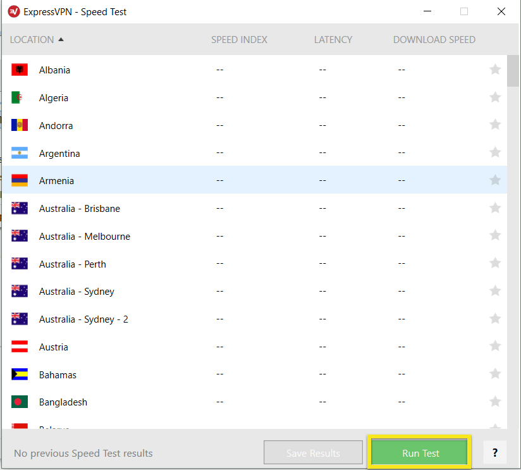This screenshot has width=521, height=470.
Task: Star the Australia - Brisbane location
Action: click(495, 208)
